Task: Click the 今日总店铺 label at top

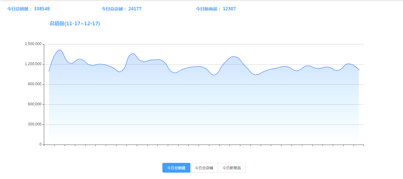Action: point(114,9)
